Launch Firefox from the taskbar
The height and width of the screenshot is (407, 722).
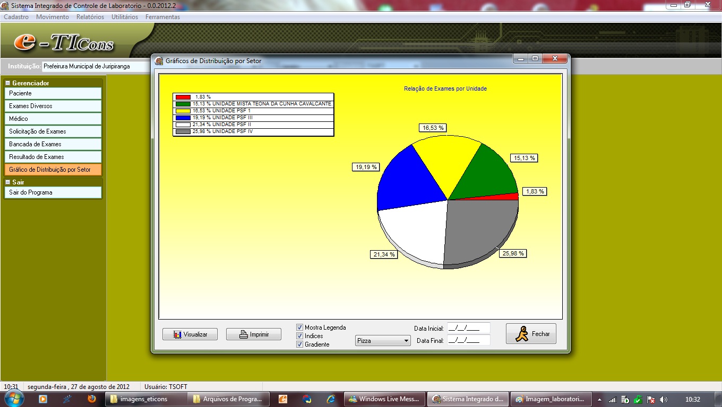click(91, 399)
